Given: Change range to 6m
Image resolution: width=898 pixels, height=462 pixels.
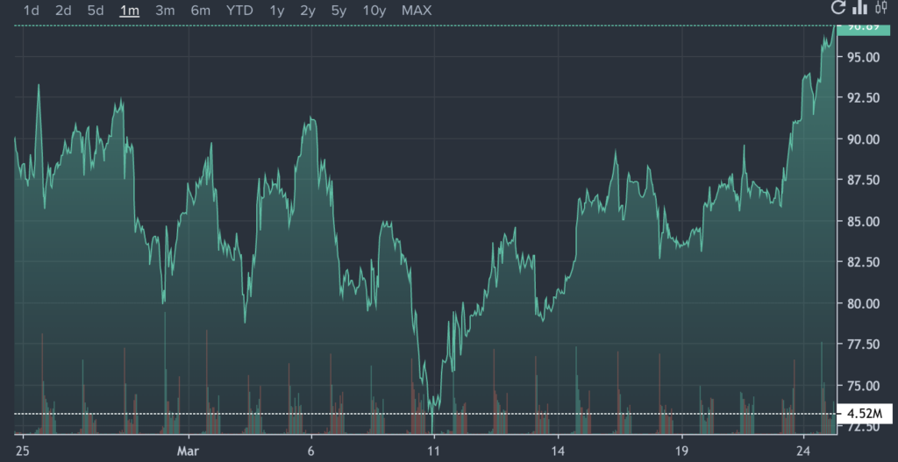Looking at the screenshot, I should point(201,11).
